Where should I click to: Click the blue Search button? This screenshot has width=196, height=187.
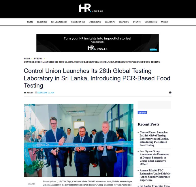click(x=142, y=112)
